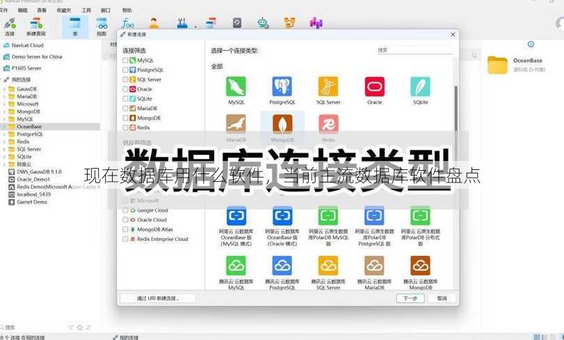Choose the PostgreSQL elephant connection type icon
Image resolution: width=564 pixels, height=340 pixels.
(x=282, y=87)
